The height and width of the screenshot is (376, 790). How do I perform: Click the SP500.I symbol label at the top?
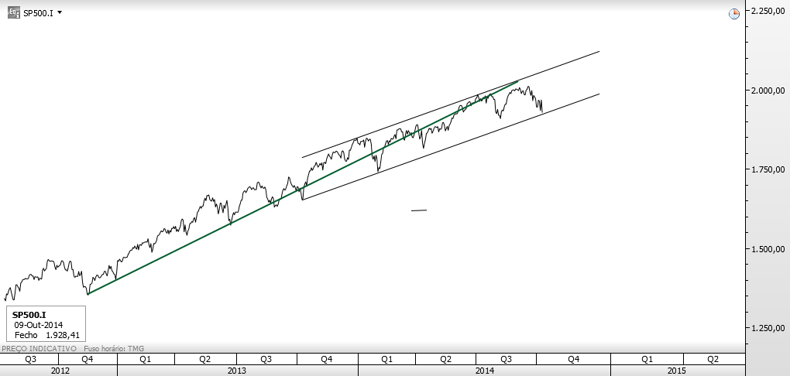(38, 13)
